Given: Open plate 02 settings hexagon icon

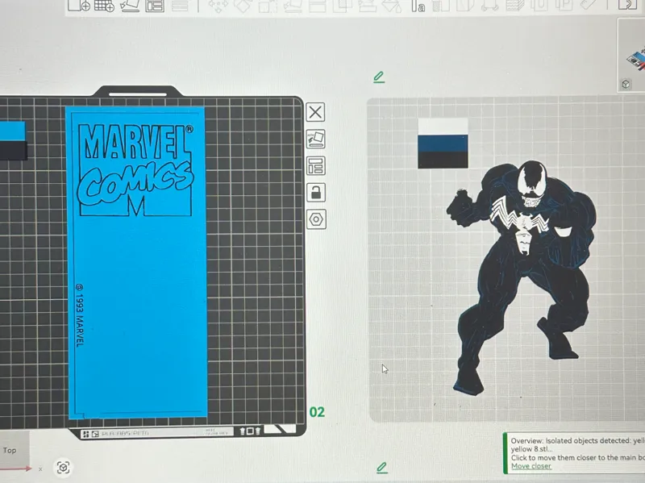Looking at the screenshot, I should [316, 219].
